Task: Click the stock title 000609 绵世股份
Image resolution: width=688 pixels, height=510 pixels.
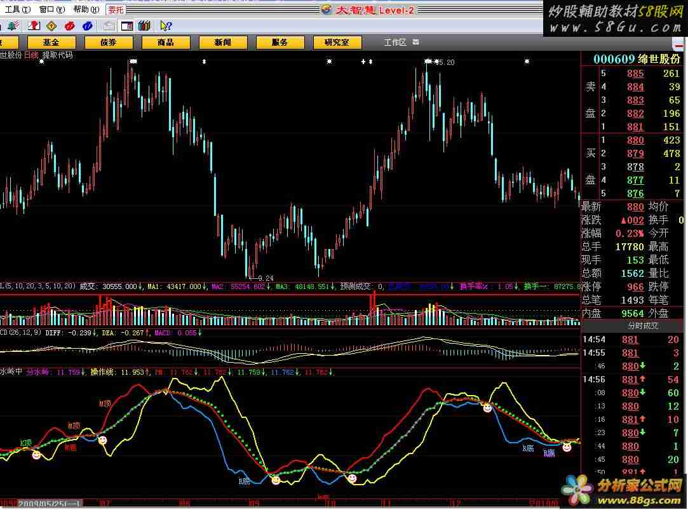Action: tap(637, 59)
